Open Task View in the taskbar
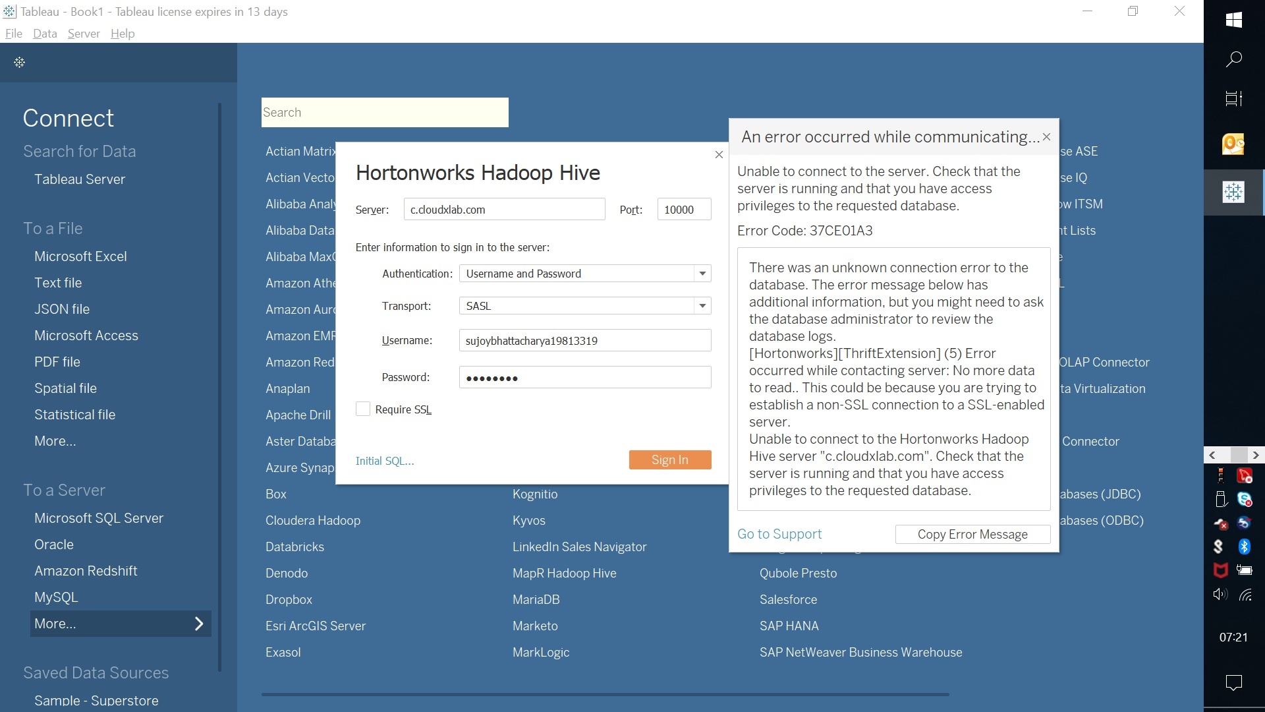The height and width of the screenshot is (712, 1265). point(1233,99)
